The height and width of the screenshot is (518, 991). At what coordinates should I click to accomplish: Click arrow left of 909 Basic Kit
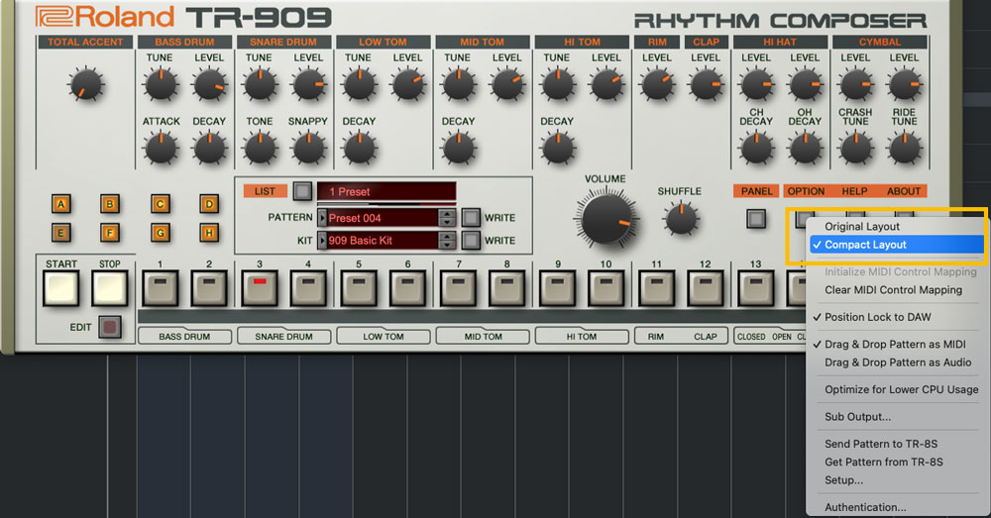point(322,241)
